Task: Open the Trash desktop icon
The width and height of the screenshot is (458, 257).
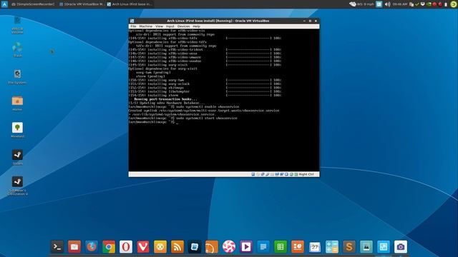Action: tap(17, 49)
